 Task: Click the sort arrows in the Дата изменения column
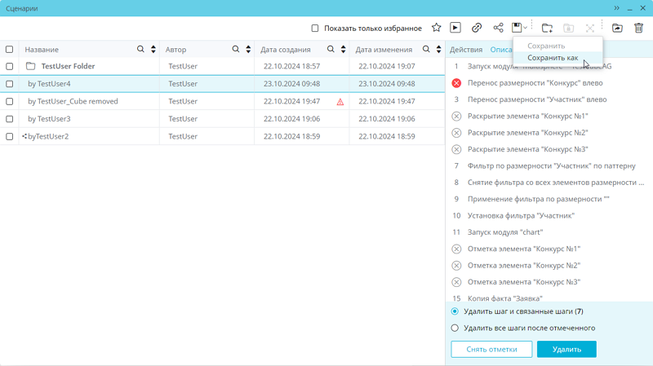tap(438, 50)
